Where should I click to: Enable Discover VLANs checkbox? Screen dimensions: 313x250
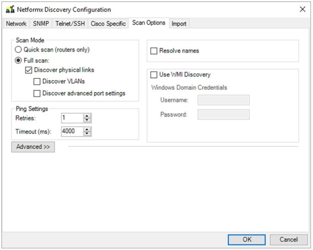37,81
